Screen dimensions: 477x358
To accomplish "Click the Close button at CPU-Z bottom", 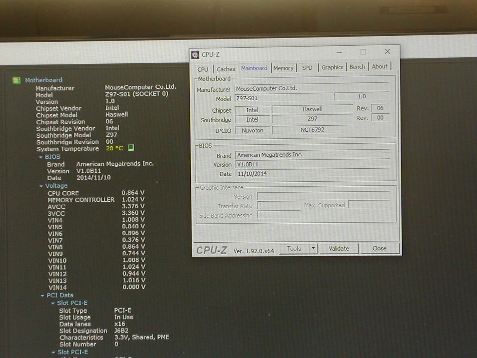I will coord(379,248).
